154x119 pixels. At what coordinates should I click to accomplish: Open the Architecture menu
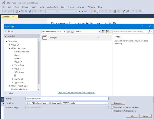(53, 7)
